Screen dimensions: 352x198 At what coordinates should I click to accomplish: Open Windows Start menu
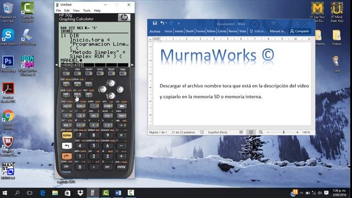tap(5, 193)
